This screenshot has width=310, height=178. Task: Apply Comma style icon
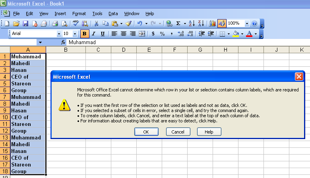pyautogui.click(x=171, y=34)
